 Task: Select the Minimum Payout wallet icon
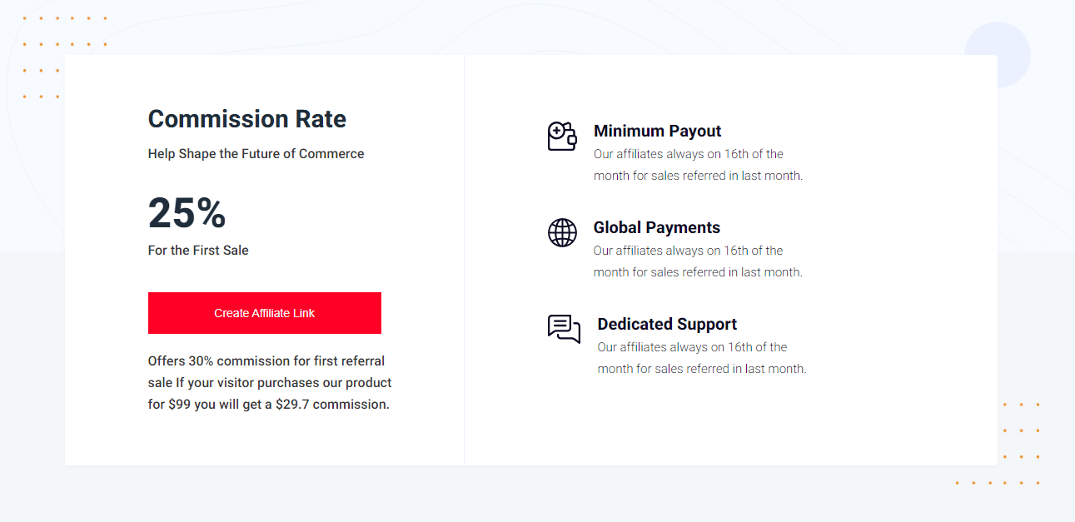562,136
